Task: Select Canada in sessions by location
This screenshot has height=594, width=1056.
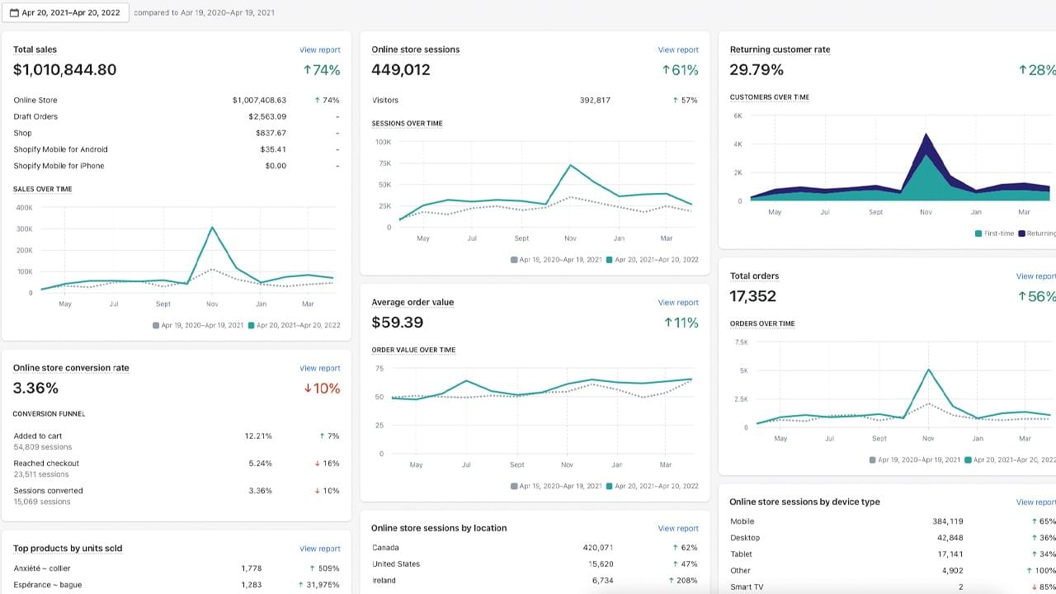Action: tap(385, 548)
